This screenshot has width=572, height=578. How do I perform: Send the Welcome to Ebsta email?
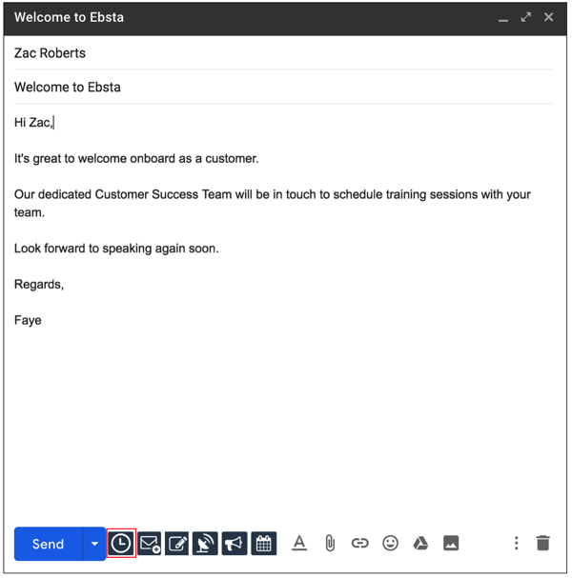[x=49, y=544]
